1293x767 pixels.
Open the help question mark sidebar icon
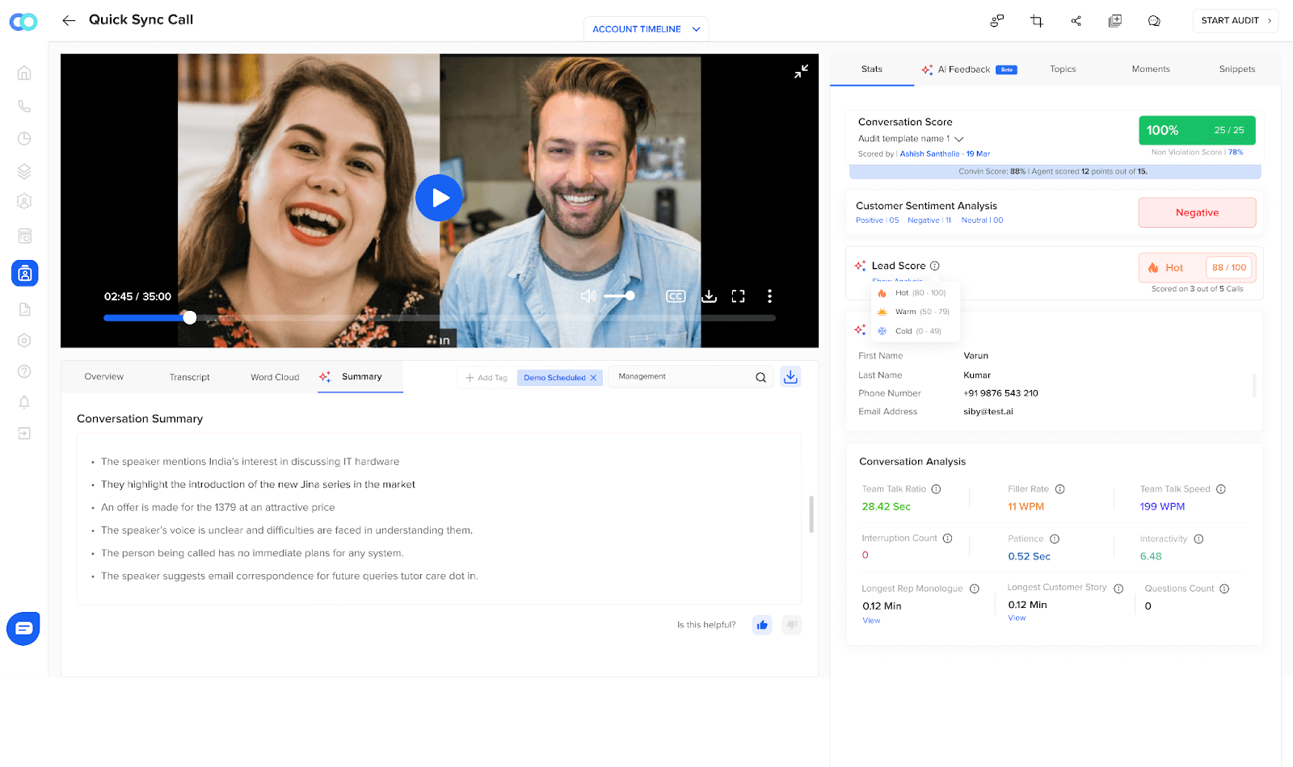click(24, 371)
